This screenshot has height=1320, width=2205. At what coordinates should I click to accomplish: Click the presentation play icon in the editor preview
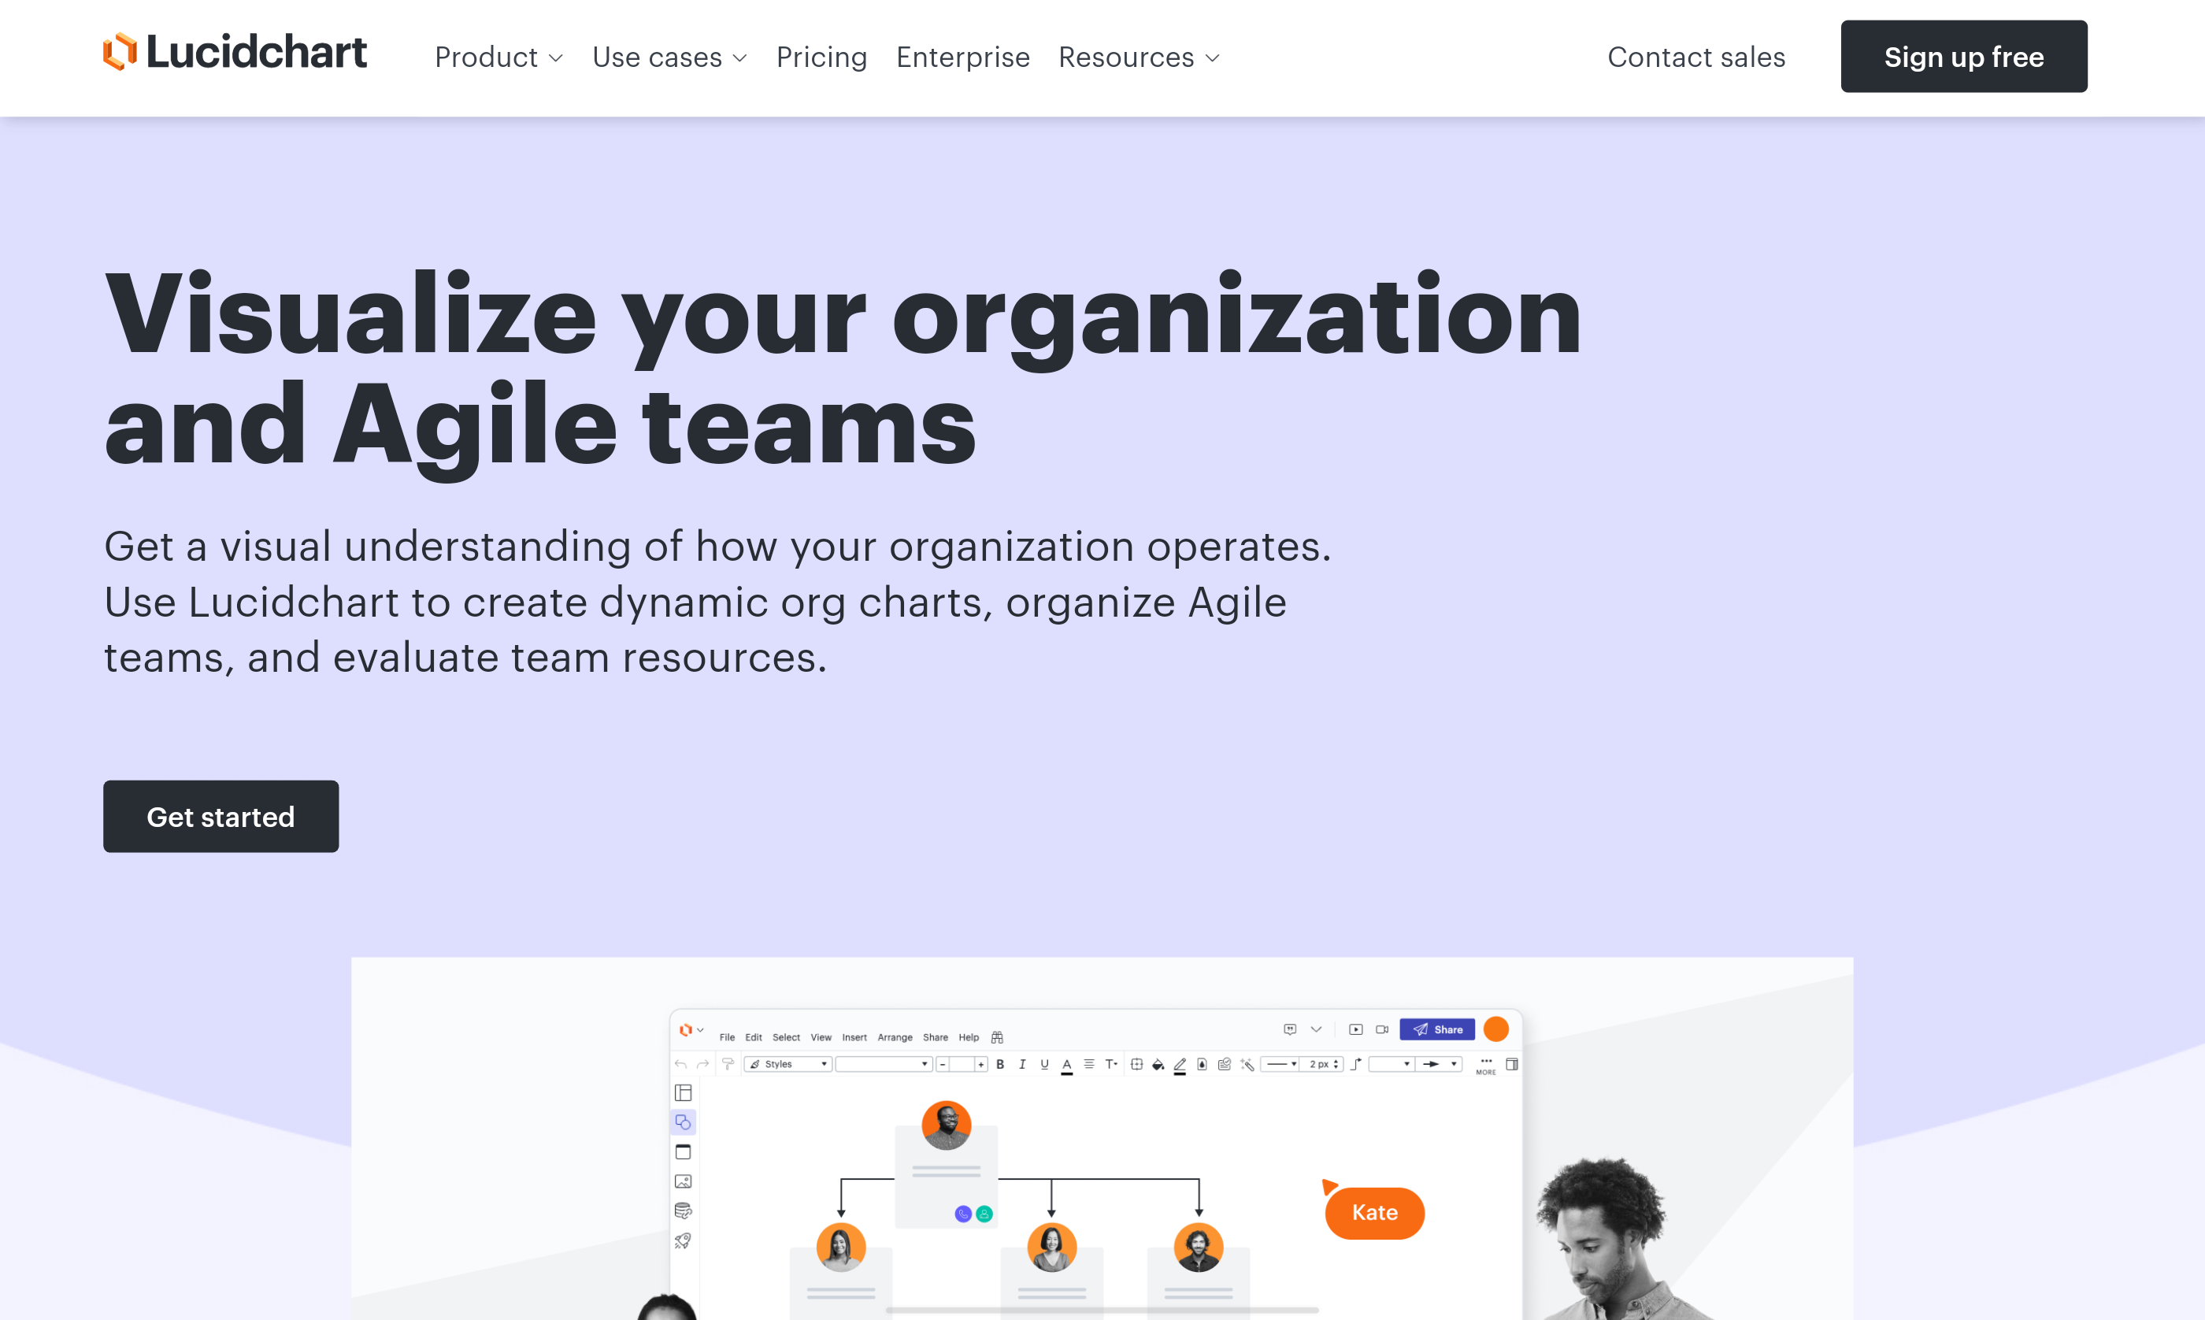tap(1357, 1030)
